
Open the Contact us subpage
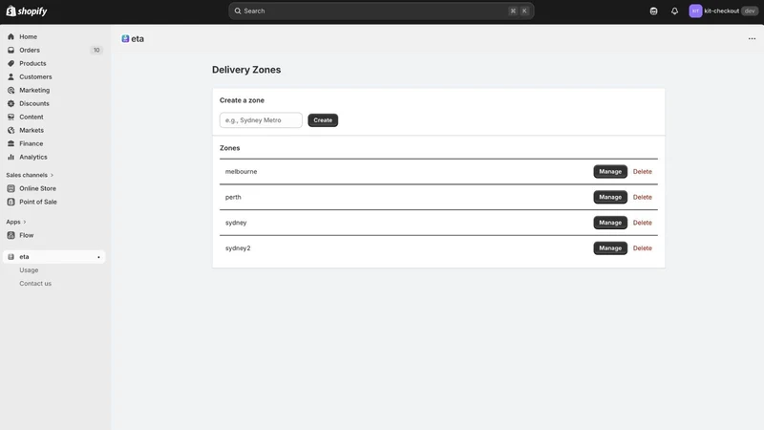click(35, 283)
